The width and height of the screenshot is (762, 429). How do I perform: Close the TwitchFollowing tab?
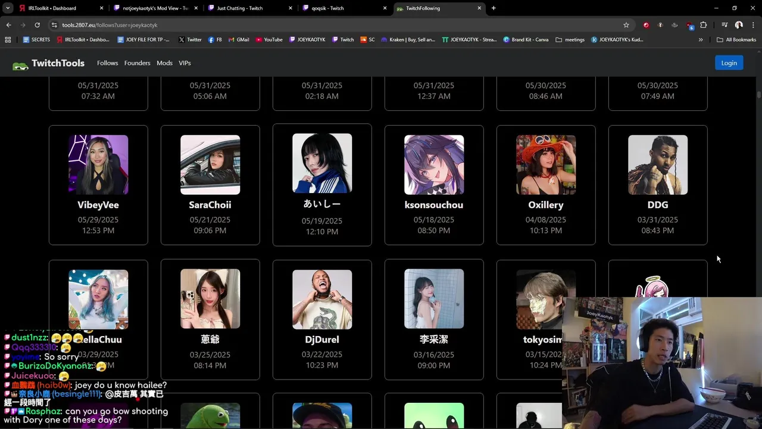tap(480, 8)
